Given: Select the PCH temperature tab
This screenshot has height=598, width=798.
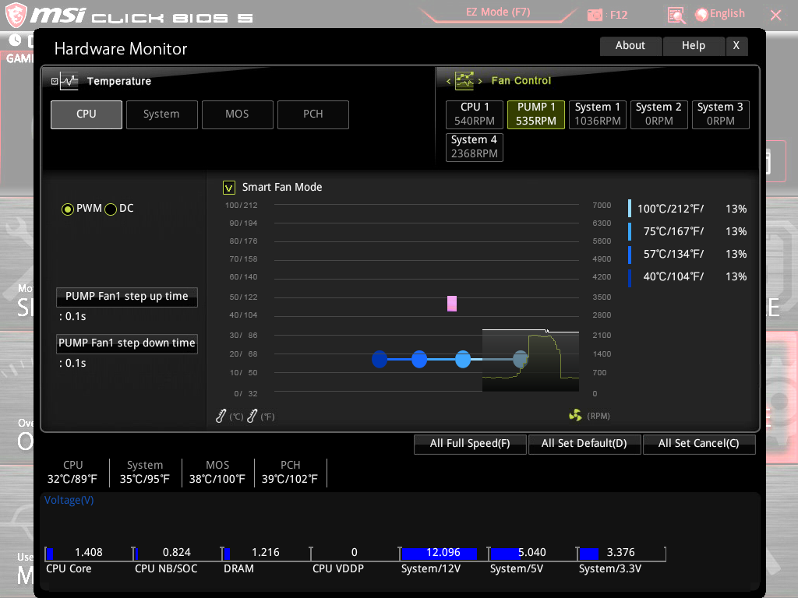Looking at the screenshot, I should tap(313, 114).
